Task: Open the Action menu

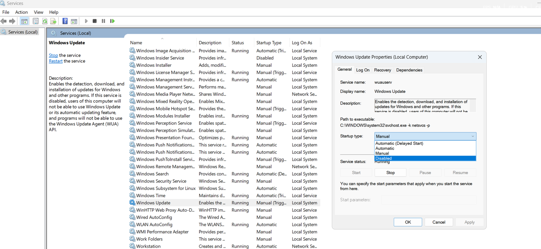Action: pyautogui.click(x=21, y=12)
